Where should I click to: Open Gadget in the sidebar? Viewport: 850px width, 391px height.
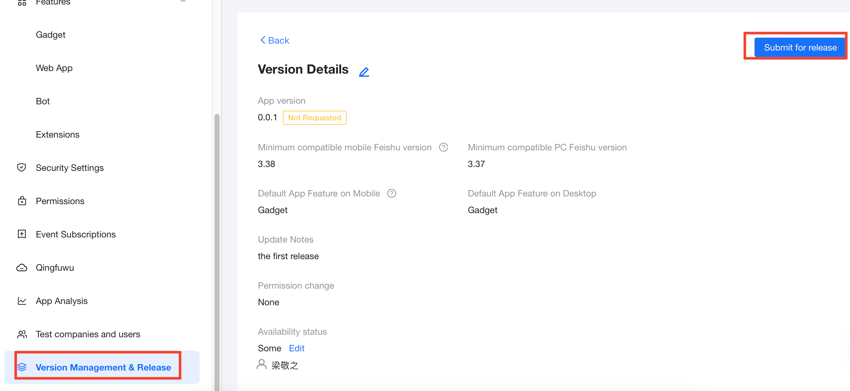pyautogui.click(x=51, y=35)
